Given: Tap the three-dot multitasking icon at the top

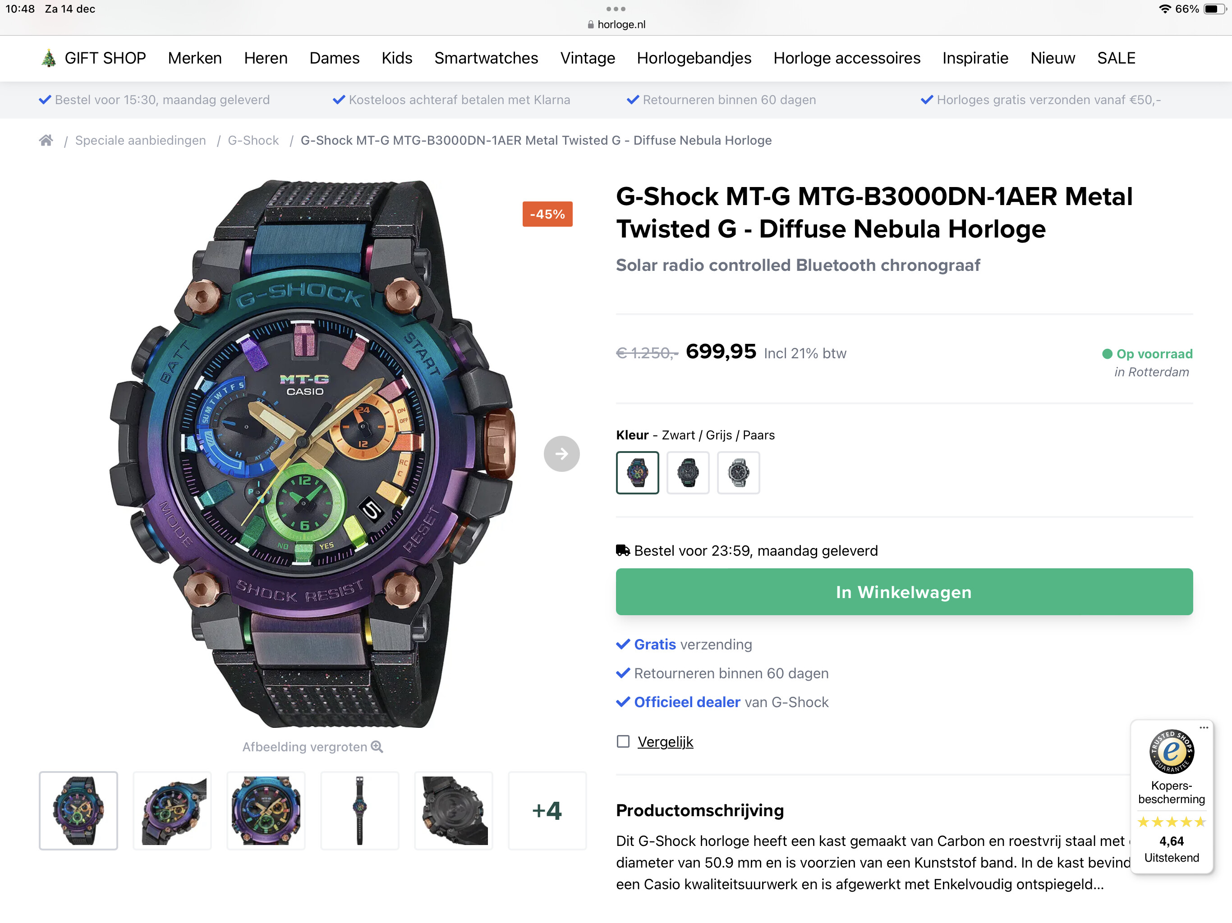Looking at the screenshot, I should pyautogui.click(x=616, y=9).
